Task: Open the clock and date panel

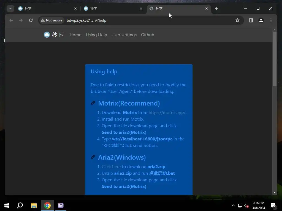Action: pyautogui.click(x=258, y=206)
